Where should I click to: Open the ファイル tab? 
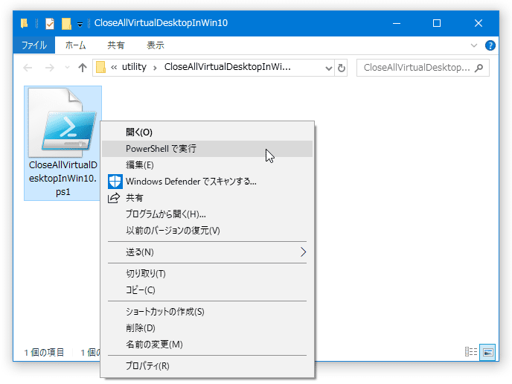tap(34, 45)
